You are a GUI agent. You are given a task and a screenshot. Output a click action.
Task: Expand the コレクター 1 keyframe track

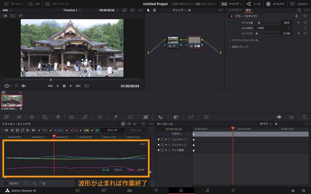(x=169, y=139)
